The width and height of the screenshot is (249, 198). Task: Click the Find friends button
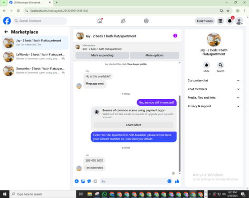point(205,21)
